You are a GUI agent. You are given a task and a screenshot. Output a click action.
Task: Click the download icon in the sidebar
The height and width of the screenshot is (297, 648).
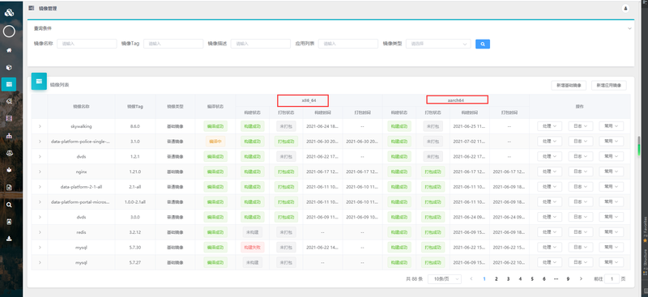(x=9, y=239)
